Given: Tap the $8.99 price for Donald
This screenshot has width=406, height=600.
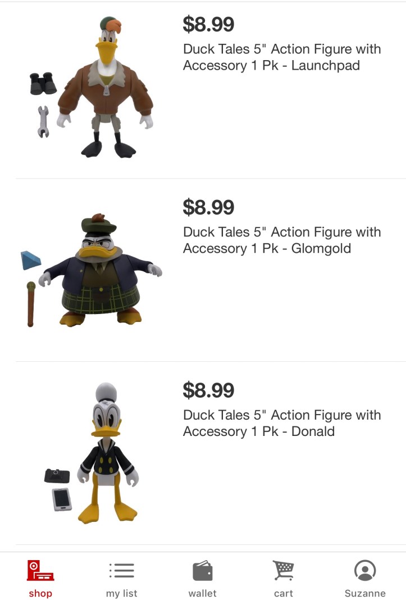Looking at the screenshot, I should pyautogui.click(x=208, y=390).
